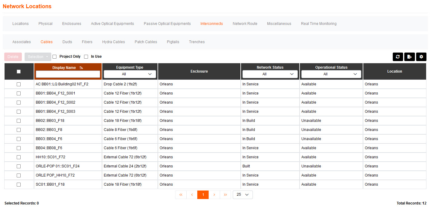Screen dimensions: 431x213
Task: Click Drop Cable 2 (1tx2f) cell
Action: 130,84
